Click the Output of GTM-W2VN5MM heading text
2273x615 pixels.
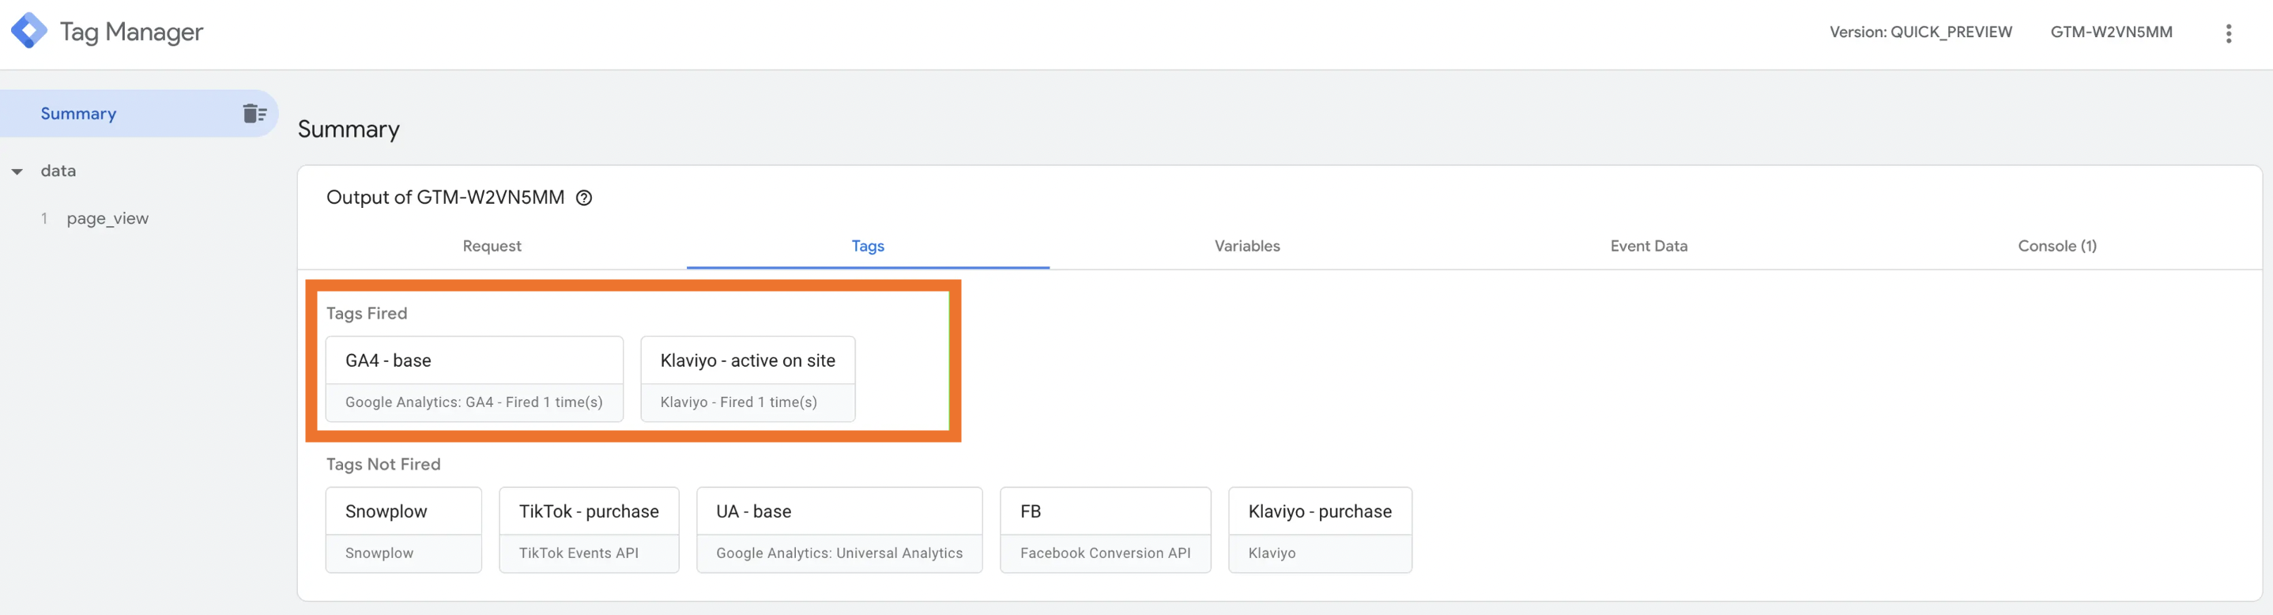coord(445,198)
